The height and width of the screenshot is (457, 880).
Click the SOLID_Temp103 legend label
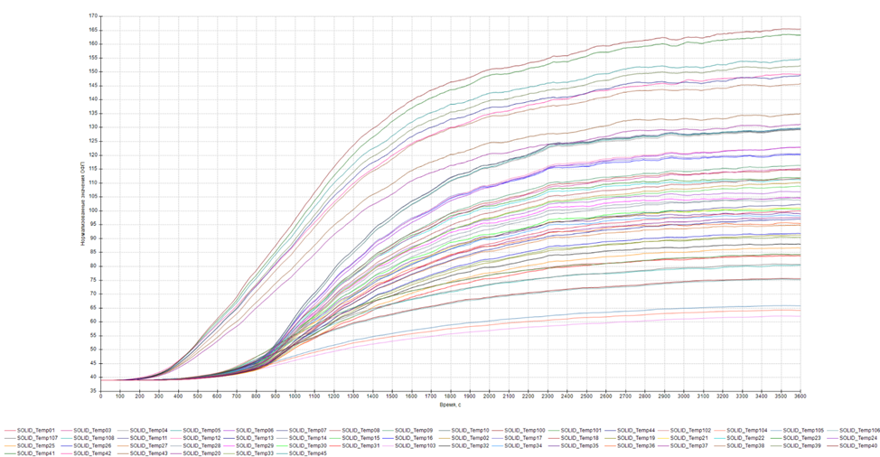417,445
